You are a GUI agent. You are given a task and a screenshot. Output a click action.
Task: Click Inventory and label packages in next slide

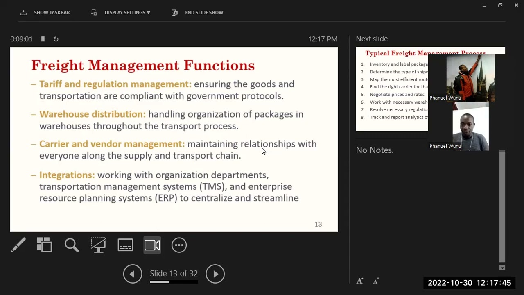tap(399, 64)
